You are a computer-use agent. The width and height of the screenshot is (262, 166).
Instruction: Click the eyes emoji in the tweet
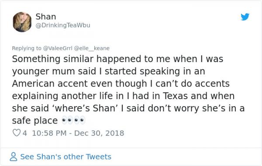point(73,120)
